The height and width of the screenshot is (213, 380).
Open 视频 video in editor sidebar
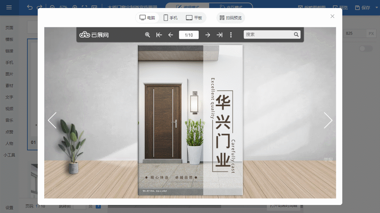click(x=9, y=109)
